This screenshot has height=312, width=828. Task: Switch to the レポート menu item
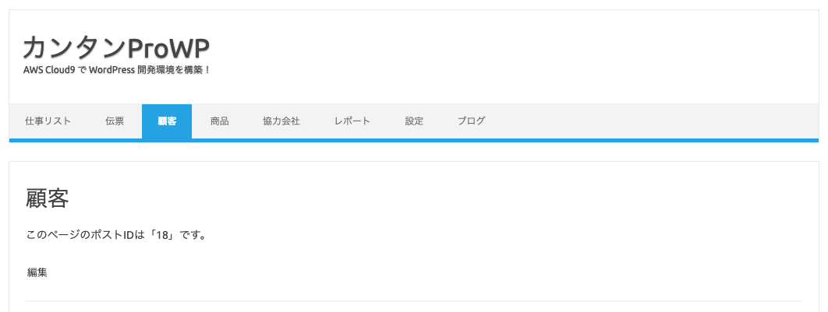pyautogui.click(x=352, y=121)
